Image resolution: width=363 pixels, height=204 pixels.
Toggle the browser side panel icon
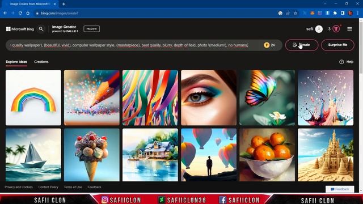click(x=343, y=13)
